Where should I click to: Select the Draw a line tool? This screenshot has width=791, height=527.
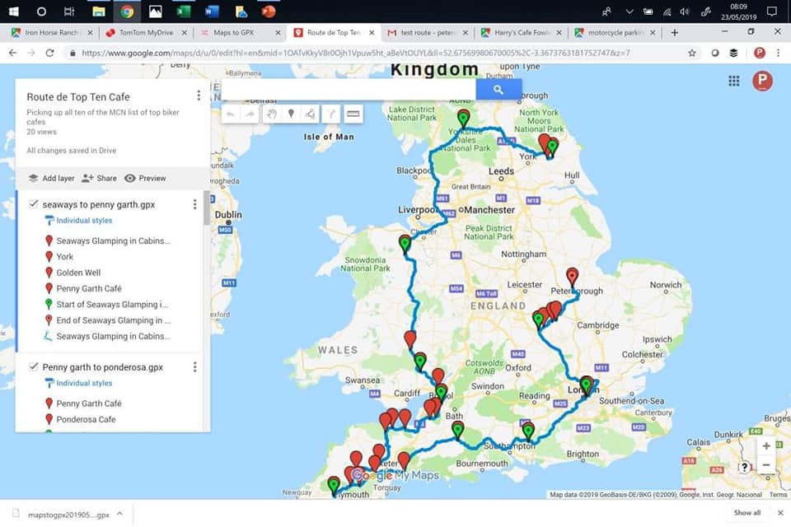point(311,114)
